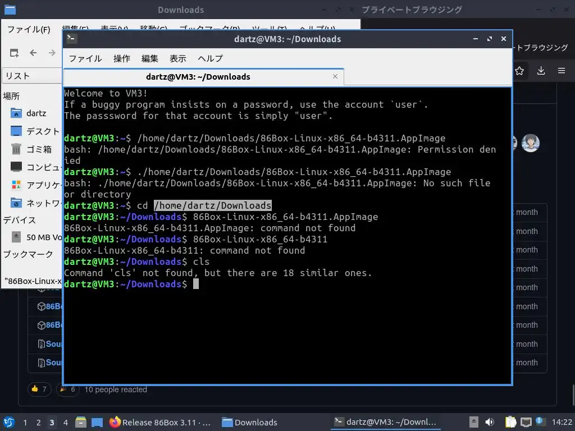Click removable media eject tray icon
This screenshot has width=575, height=431.
point(474,422)
